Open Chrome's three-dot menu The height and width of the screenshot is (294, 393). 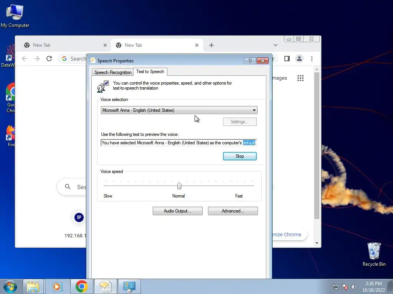tap(312, 59)
